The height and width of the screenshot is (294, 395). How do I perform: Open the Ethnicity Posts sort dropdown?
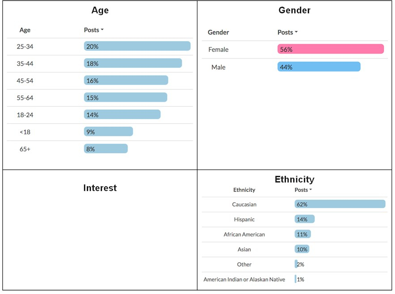tap(303, 190)
